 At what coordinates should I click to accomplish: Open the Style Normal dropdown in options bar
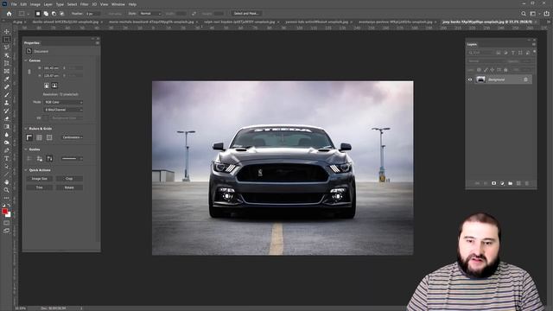click(x=149, y=14)
